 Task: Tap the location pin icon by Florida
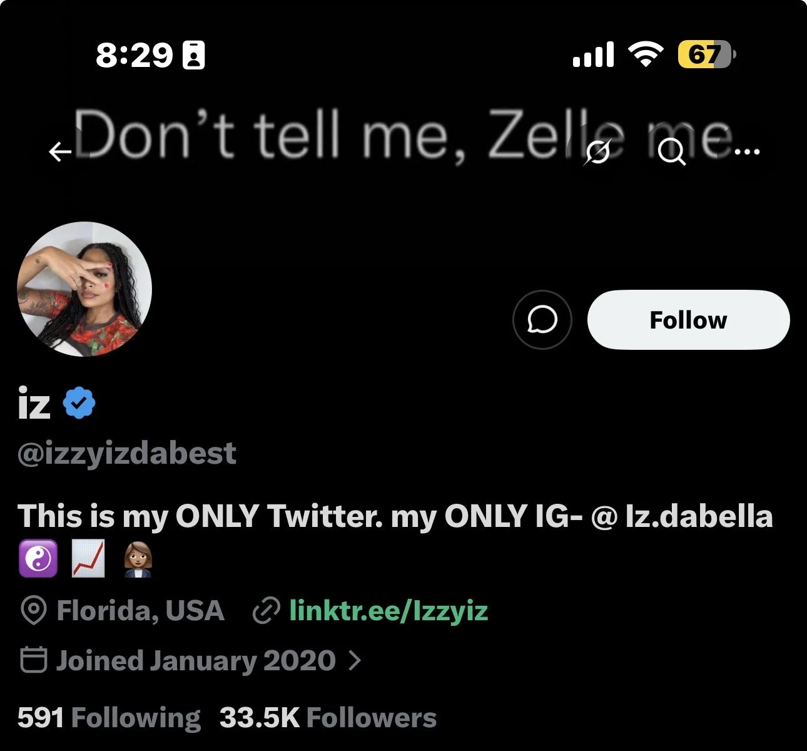33,610
